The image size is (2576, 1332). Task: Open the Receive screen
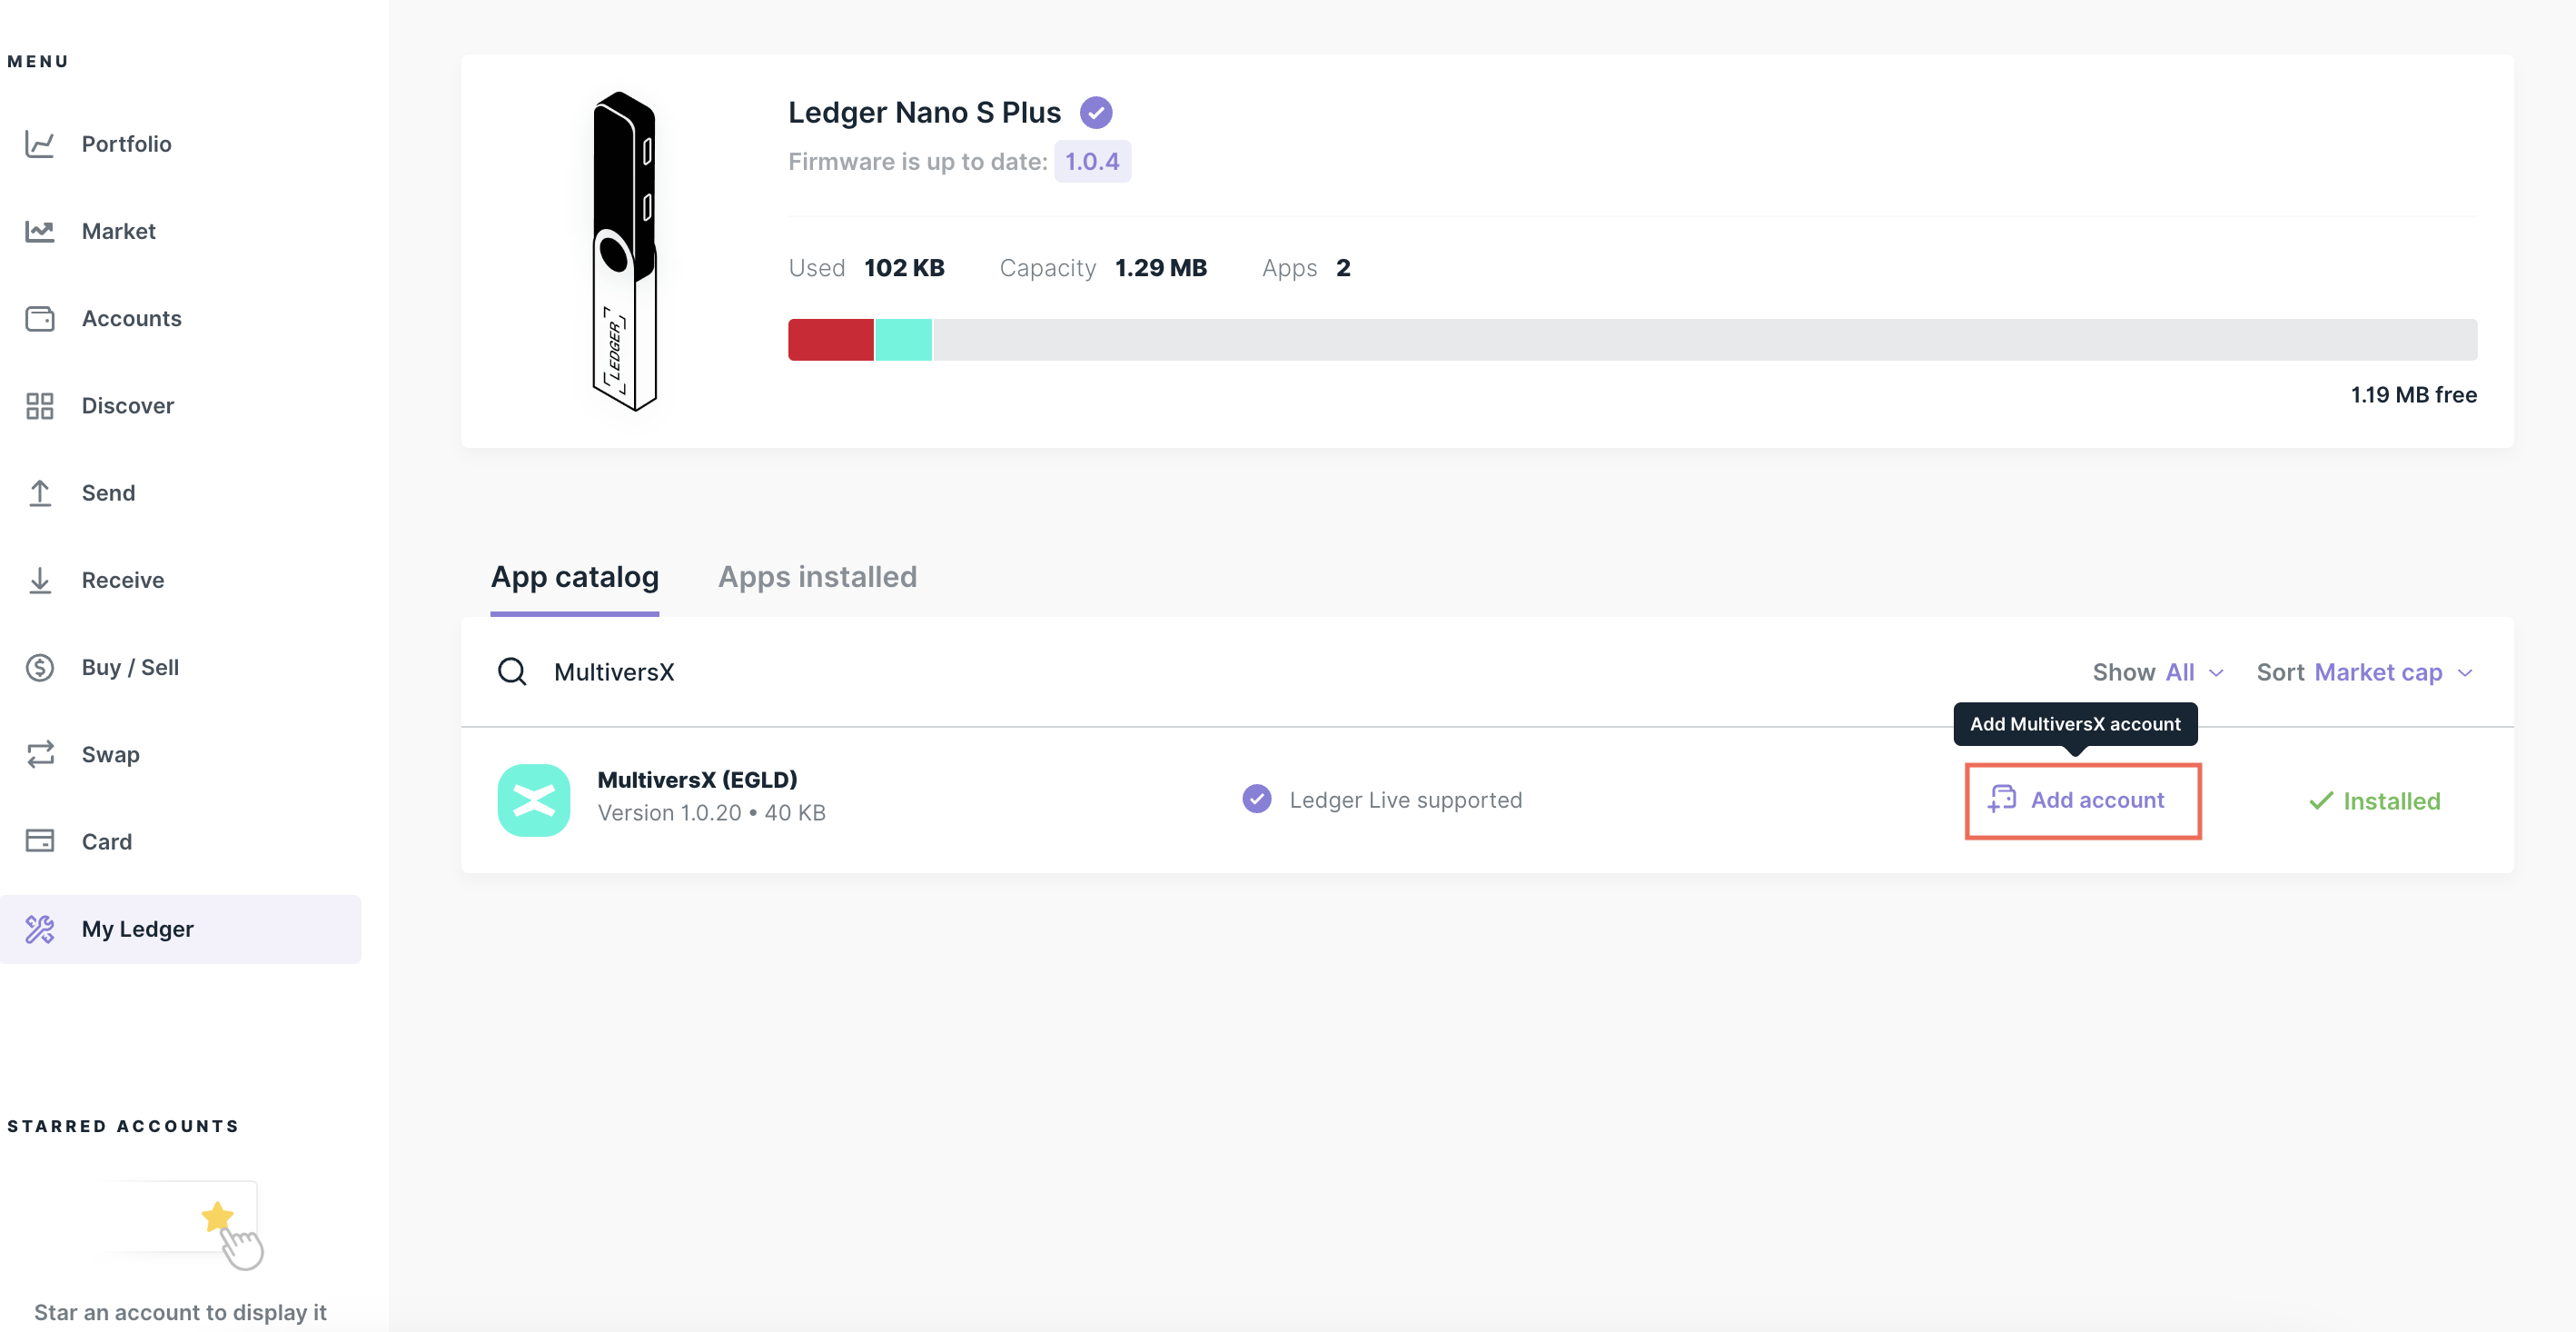click(122, 580)
